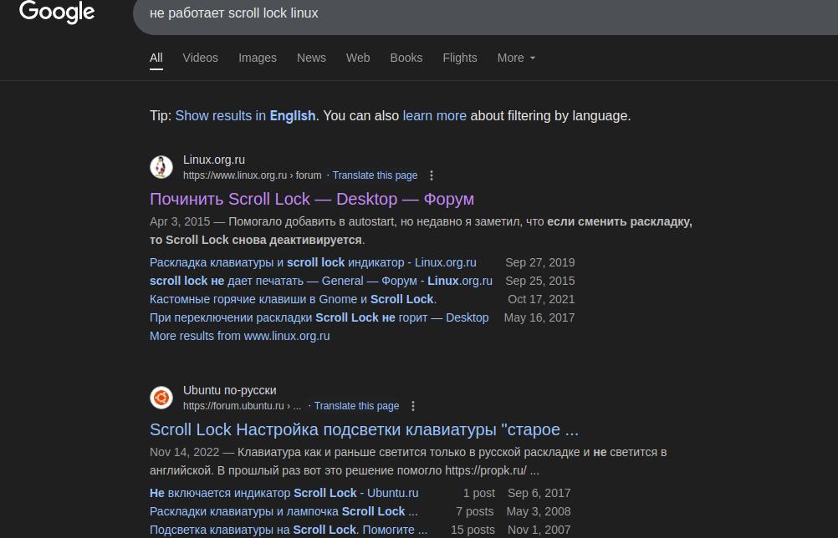
Task: Click the Google logo
Action: tap(57, 12)
